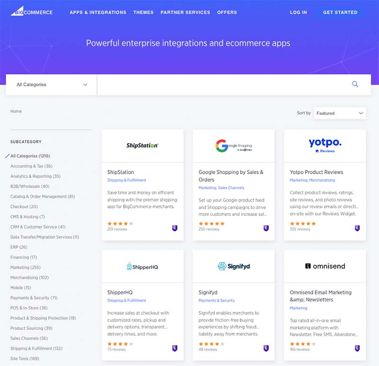The height and width of the screenshot is (366, 379).
Task: Select Data Transfer/Migration Services subcategory
Action: [45, 237]
